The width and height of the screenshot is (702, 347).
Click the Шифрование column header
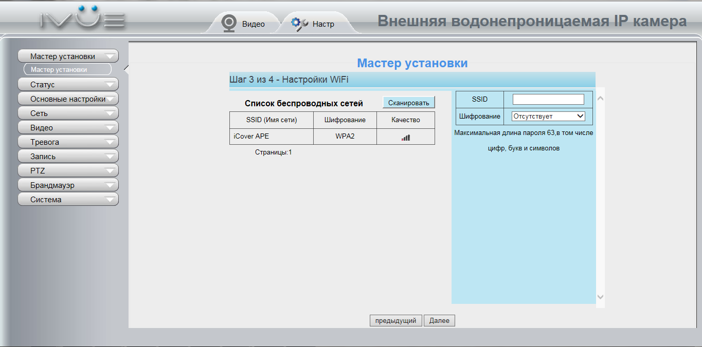345,120
